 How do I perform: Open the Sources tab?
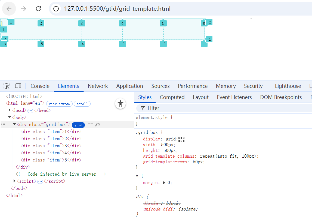tap(160, 86)
